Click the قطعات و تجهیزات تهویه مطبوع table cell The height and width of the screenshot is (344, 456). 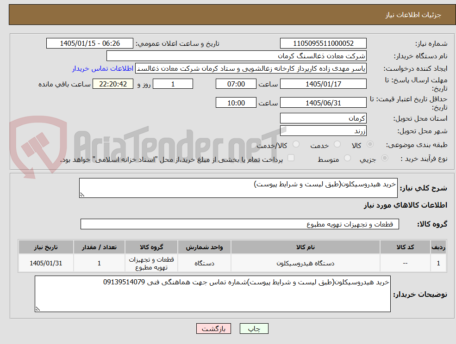tap(151, 263)
